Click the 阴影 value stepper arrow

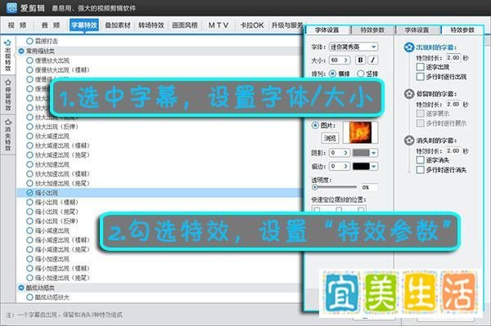click(345, 153)
